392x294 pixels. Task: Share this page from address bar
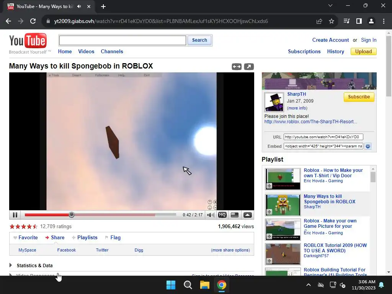[319, 21]
